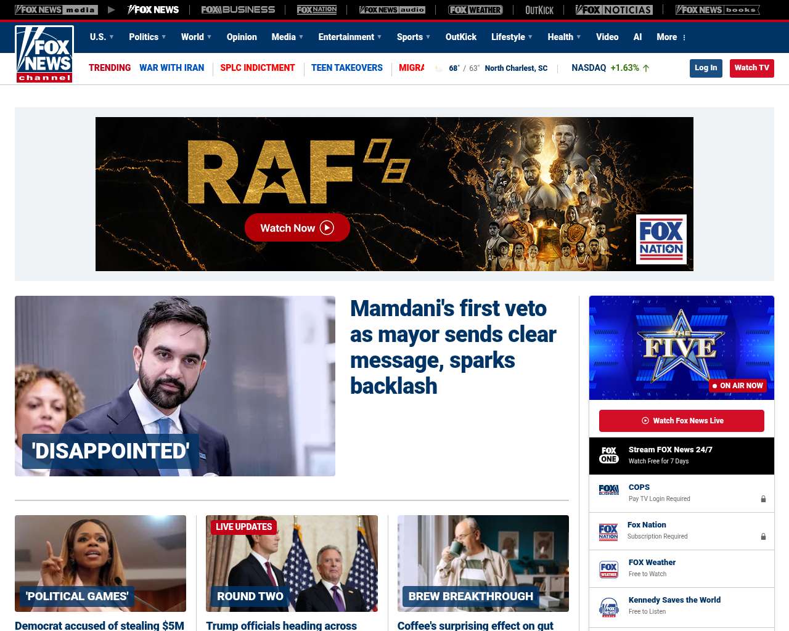
Task: Open the More menu options
Action: pyautogui.click(x=671, y=37)
